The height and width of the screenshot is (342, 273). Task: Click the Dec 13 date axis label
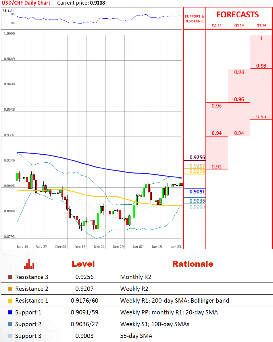(80, 247)
